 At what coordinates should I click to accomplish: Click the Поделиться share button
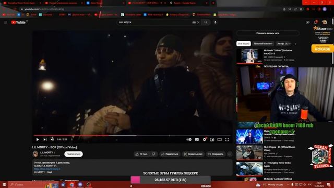pos(170,154)
